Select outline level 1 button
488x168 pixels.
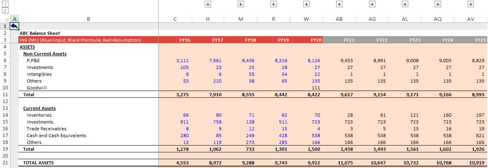tap(5, 4)
